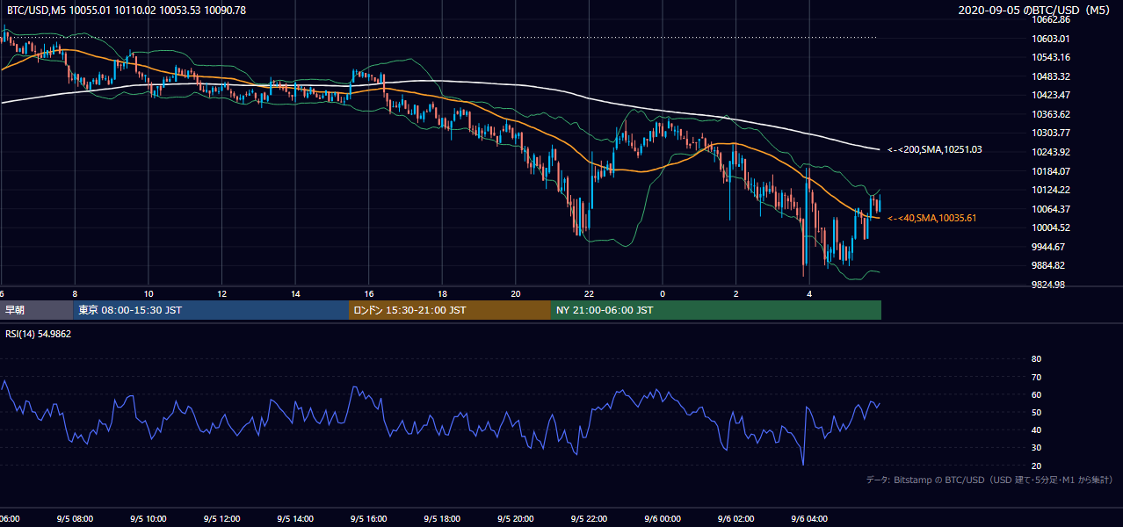This screenshot has height=527, width=1123.
Task: Select the 9/5 22:00 bottom time label
Action: coord(589,519)
